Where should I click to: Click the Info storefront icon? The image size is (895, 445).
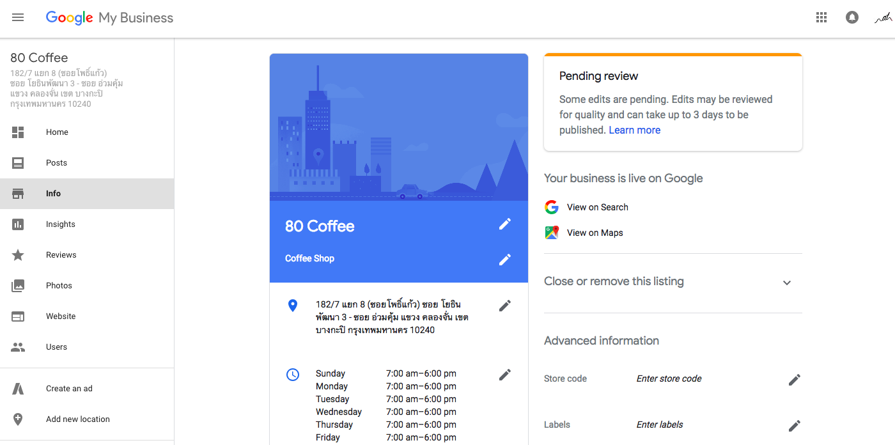click(18, 194)
